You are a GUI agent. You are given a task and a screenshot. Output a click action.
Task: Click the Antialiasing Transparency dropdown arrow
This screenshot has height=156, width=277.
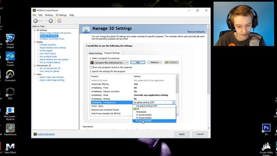pos(174,102)
